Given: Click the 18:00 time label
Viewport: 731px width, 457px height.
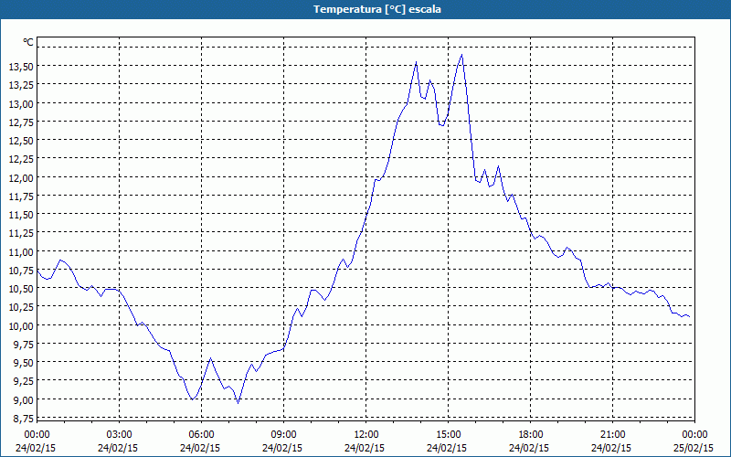Looking at the screenshot, I should 531,435.
